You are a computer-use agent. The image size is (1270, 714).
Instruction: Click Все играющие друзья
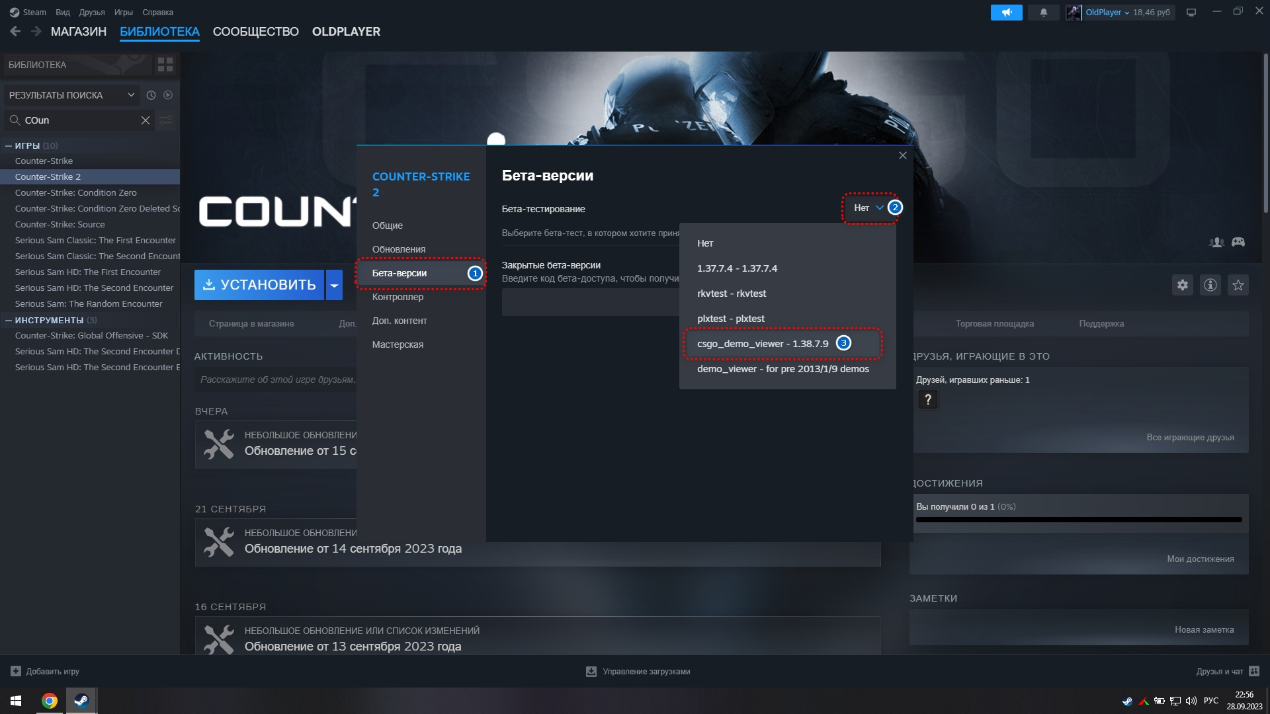1190,438
